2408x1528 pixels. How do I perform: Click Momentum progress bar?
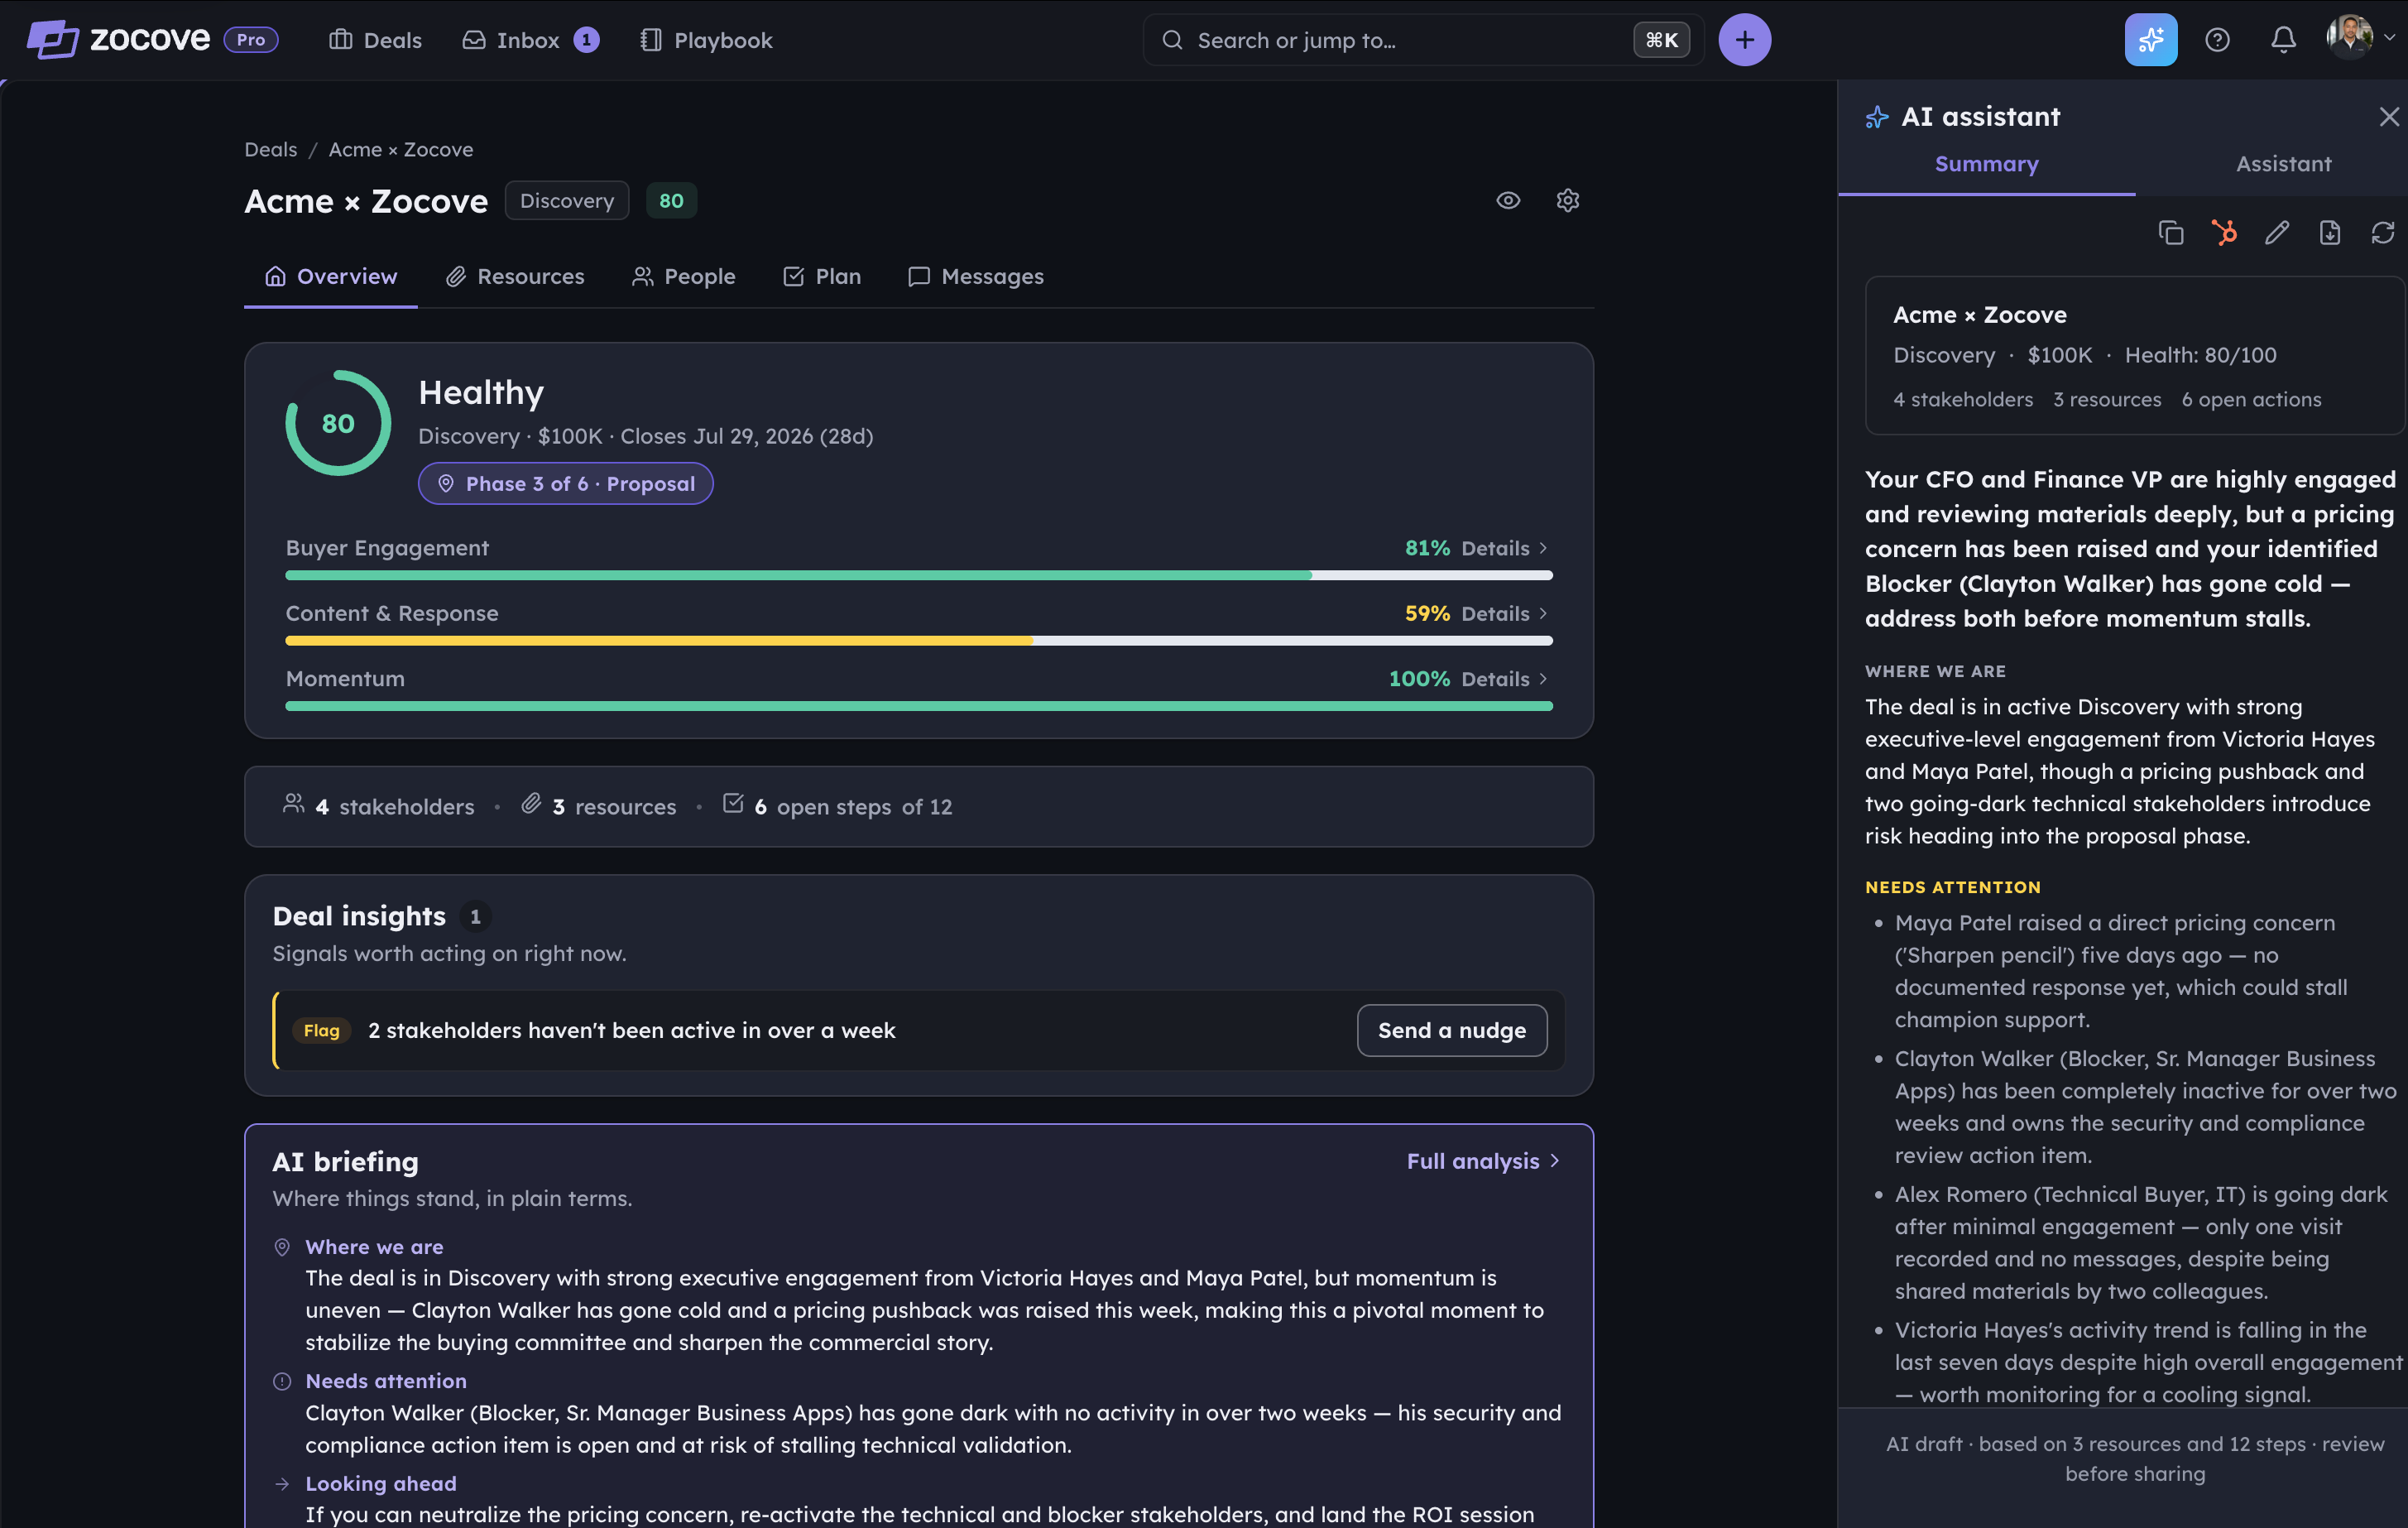[919, 706]
